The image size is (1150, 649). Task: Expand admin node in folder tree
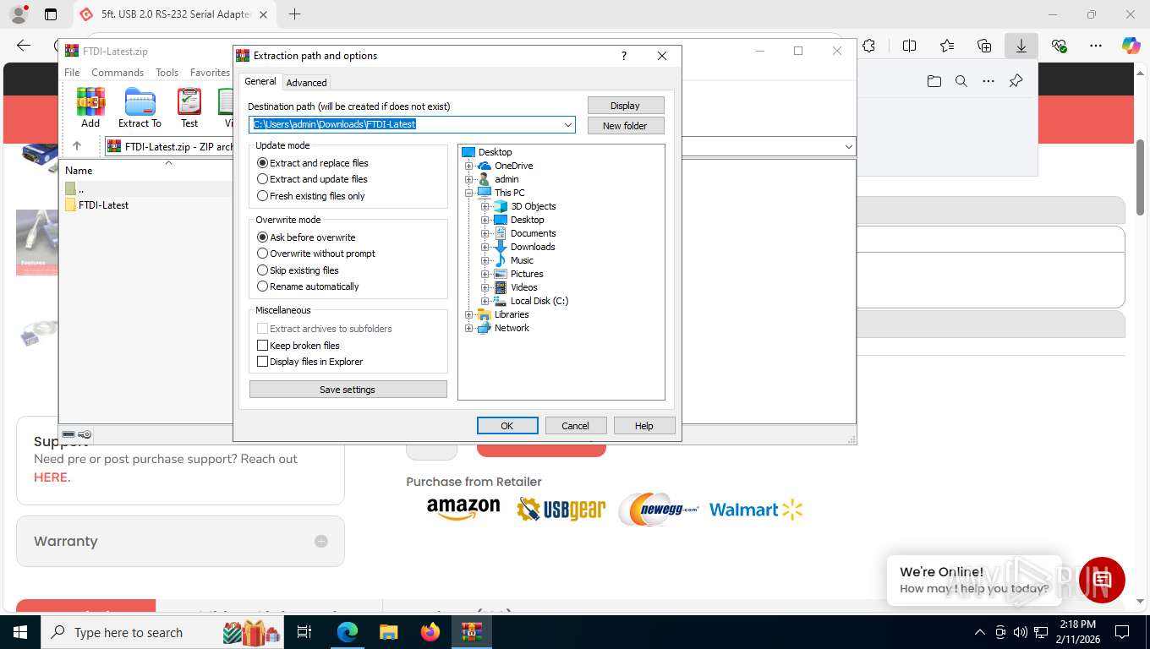(469, 179)
